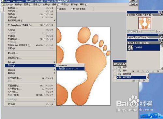Viewport: 163px width, 119px height.
Task: Switch to the 样式 (Styles) tab
Action: click(x=144, y=37)
